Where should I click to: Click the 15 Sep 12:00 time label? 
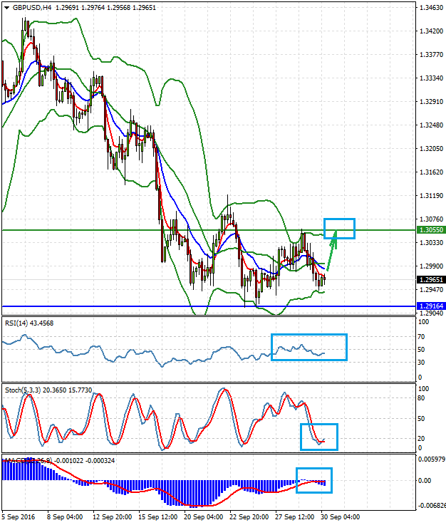tap(157, 518)
